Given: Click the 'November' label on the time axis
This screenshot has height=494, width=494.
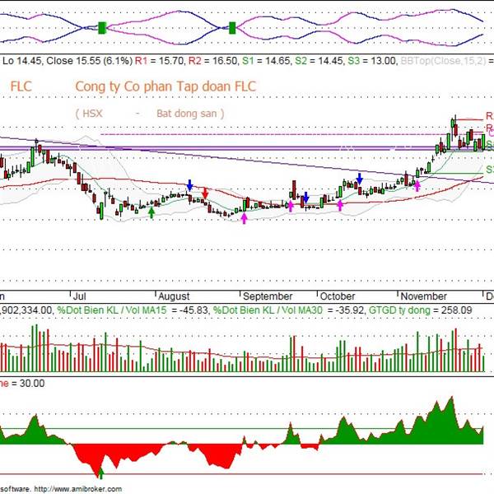Looking at the screenshot, I should [424, 296].
